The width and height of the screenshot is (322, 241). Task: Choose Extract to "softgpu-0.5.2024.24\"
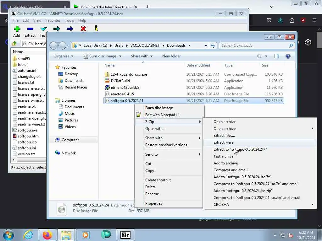pos(259,149)
